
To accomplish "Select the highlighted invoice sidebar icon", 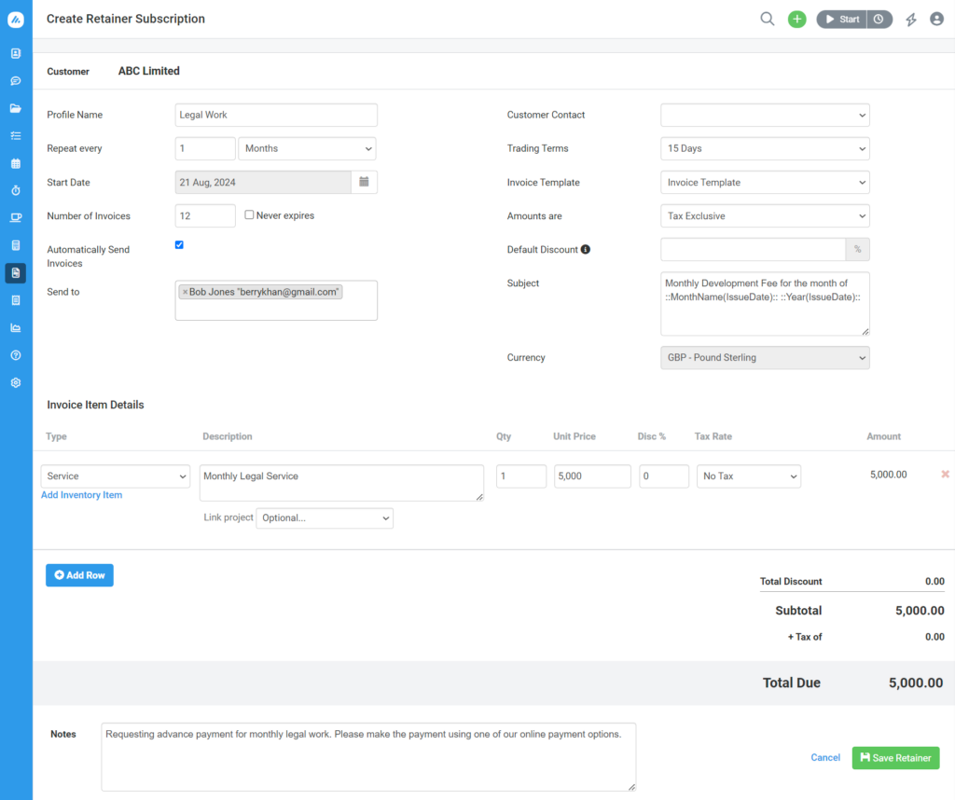I will point(16,273).
